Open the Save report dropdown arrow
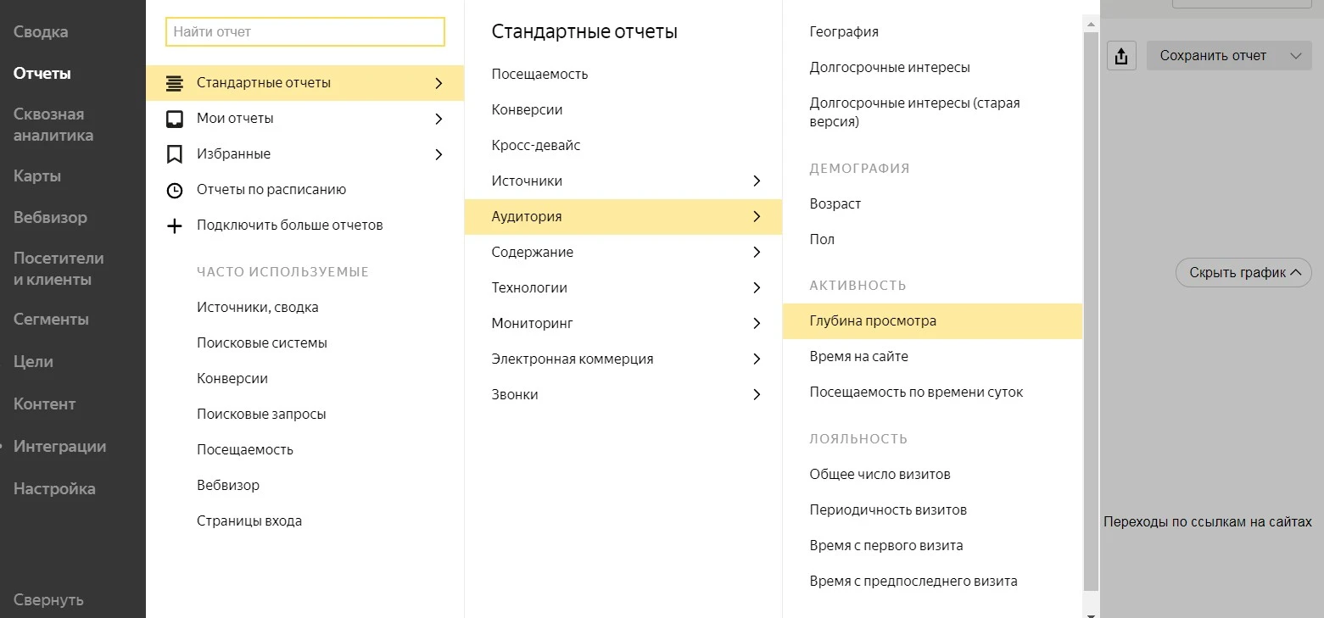Image resolution: width=1324 pixels, height=618 pixels. [x=1295, y=56]
